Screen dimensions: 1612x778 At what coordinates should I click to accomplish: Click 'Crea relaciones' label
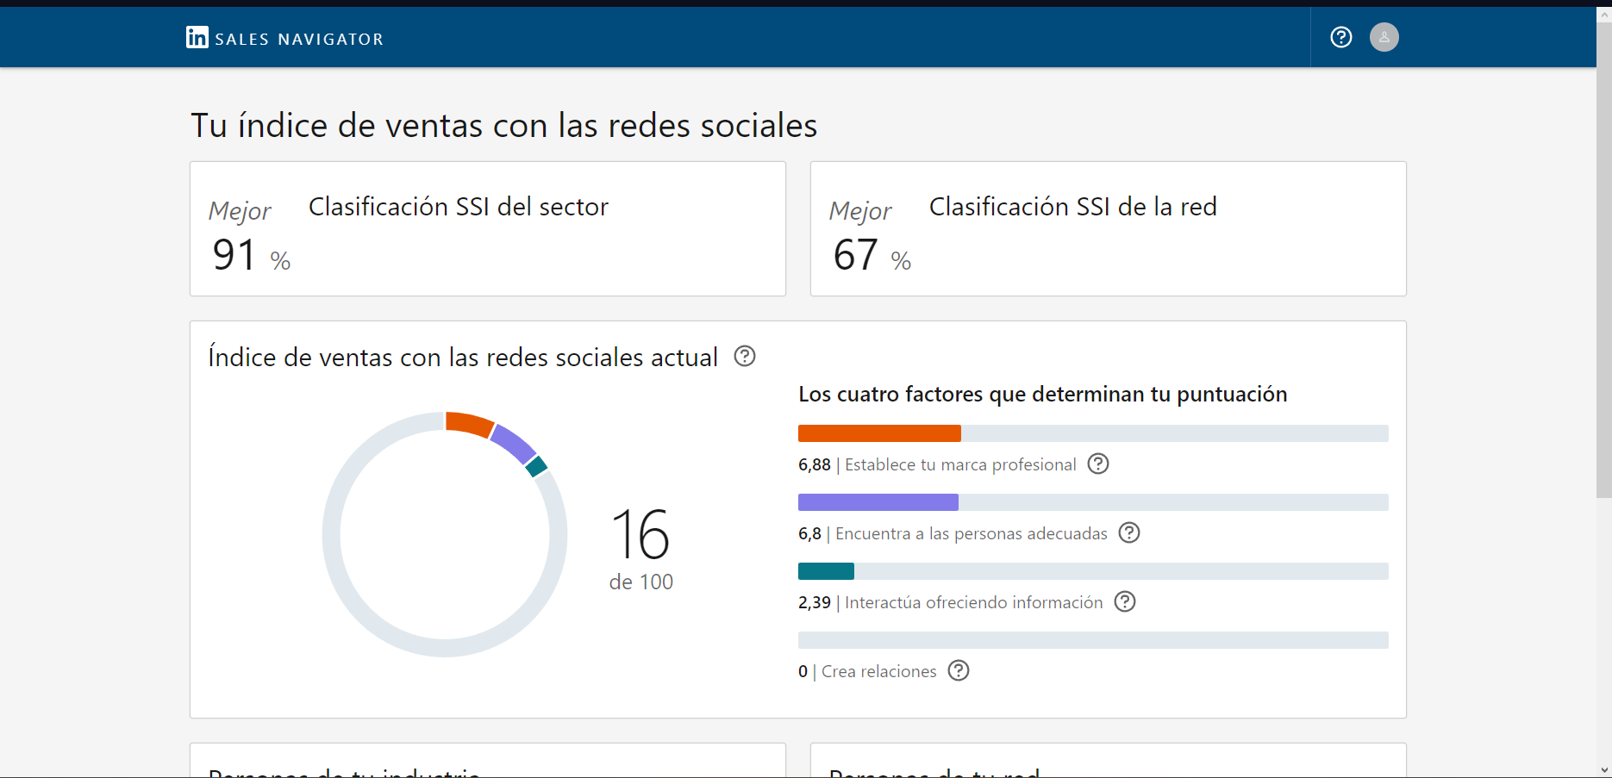point(879,671)
